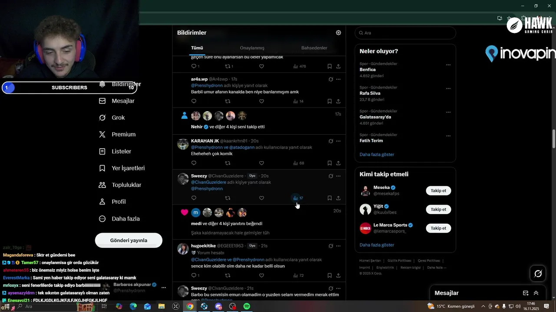This screenshot has height=312, width=556.
Task: Open Google Chrome from the taskbar
Action: click(x=190, y=306)
